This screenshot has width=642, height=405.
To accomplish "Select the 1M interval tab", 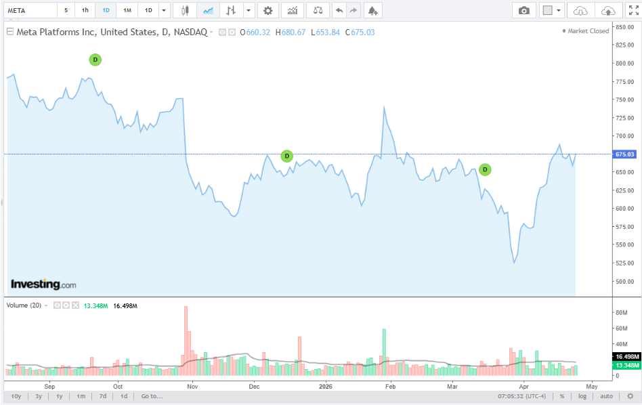I will pyautogui.click(x=127, y=10).
